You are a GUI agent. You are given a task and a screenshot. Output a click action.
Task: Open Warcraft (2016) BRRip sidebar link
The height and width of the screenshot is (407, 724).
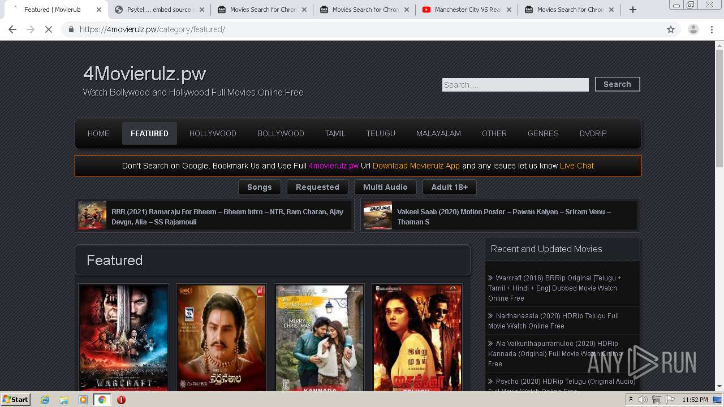coord(555,288)
